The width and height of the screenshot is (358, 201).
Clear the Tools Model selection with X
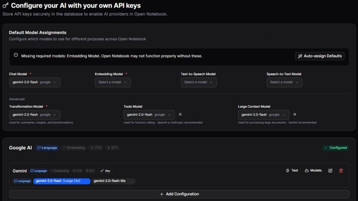[x=180, y=114]
